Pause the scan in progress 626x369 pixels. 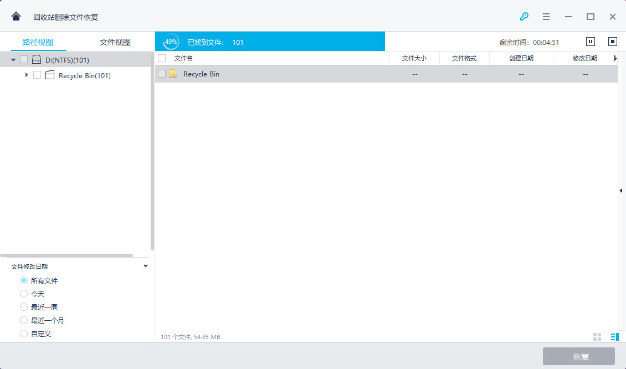pyautogui.click(x=591, y=42)
